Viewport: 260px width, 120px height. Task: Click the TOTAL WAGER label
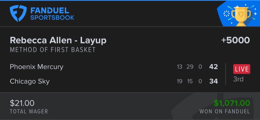click(29, 111)
